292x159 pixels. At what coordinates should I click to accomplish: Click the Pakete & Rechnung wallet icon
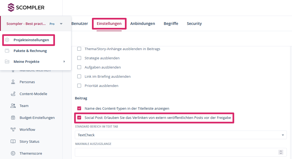pyautogui.click(x=7, y=51)
